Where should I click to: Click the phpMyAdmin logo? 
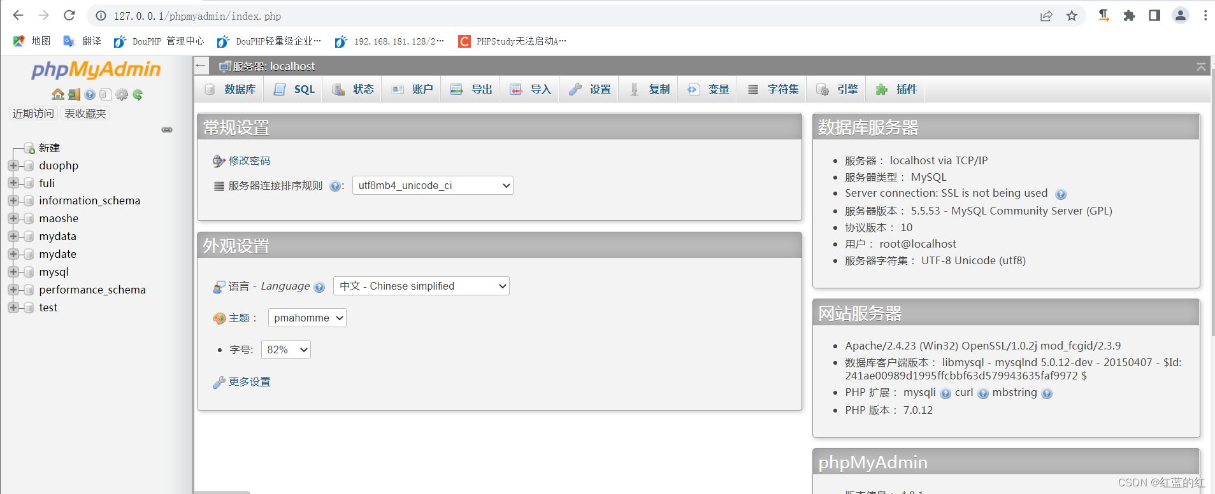click(x=96, y=69)
